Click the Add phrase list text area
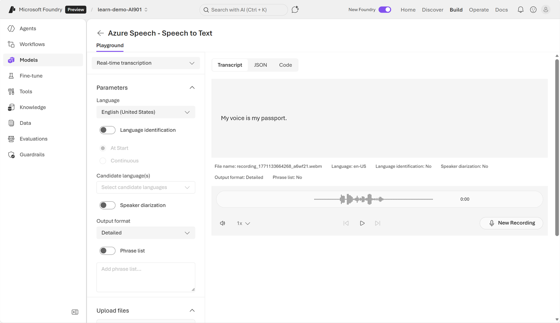 tap(146, 277)
